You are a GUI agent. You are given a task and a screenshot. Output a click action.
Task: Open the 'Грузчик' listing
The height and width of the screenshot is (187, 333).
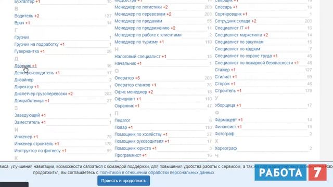(x=22, y=37)
